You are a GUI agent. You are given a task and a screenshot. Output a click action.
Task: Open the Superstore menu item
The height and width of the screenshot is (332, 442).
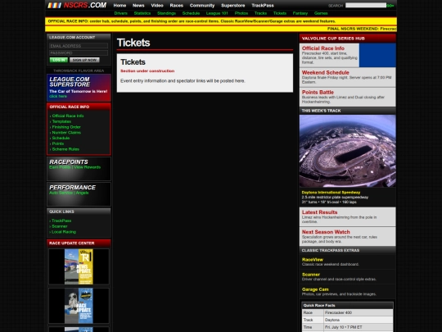click(x=233, y=6)
